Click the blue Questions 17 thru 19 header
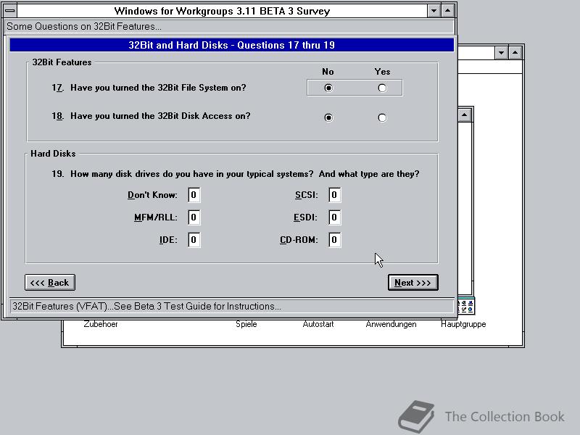The width and height of the screenshot is (580, 435). 231,45
